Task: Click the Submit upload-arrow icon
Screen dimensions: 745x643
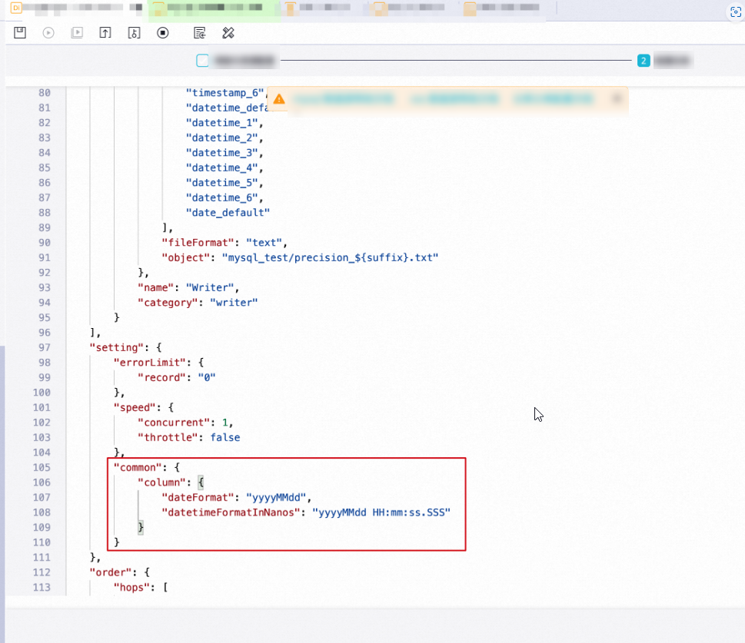Action: pyautogui.click(x=105, y=33)
